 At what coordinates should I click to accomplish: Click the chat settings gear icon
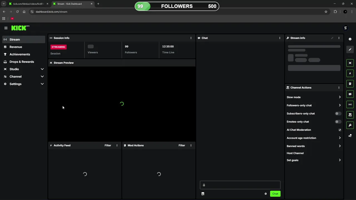(266, 194)
